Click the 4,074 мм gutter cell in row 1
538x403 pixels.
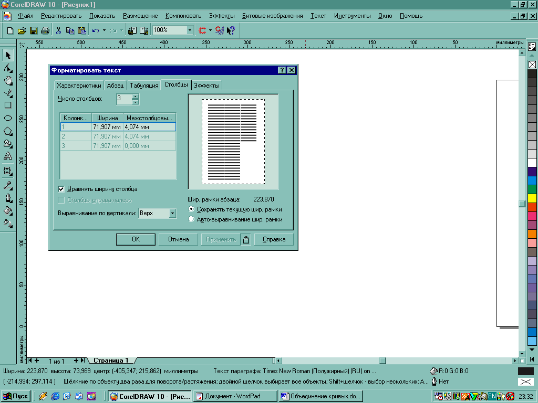(149, 127)
